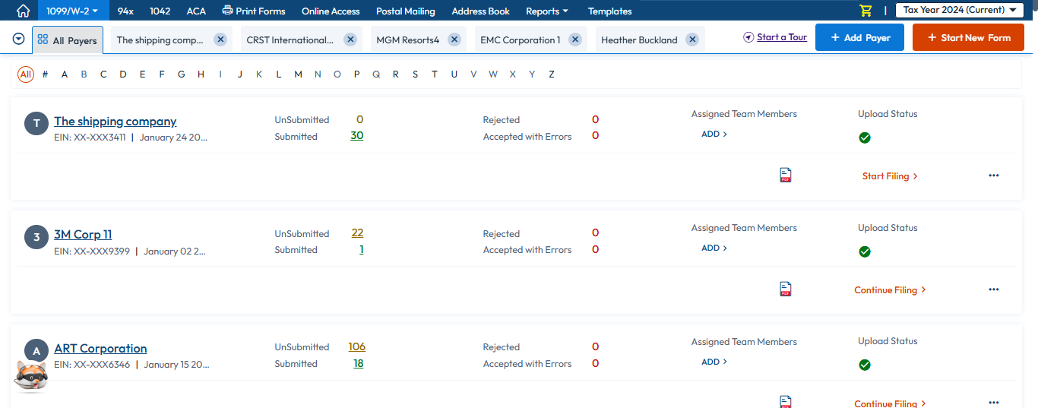Filter payers by the # symbol
The height and width of the screenshot is (408, 1038).
[x=45, y=74]
